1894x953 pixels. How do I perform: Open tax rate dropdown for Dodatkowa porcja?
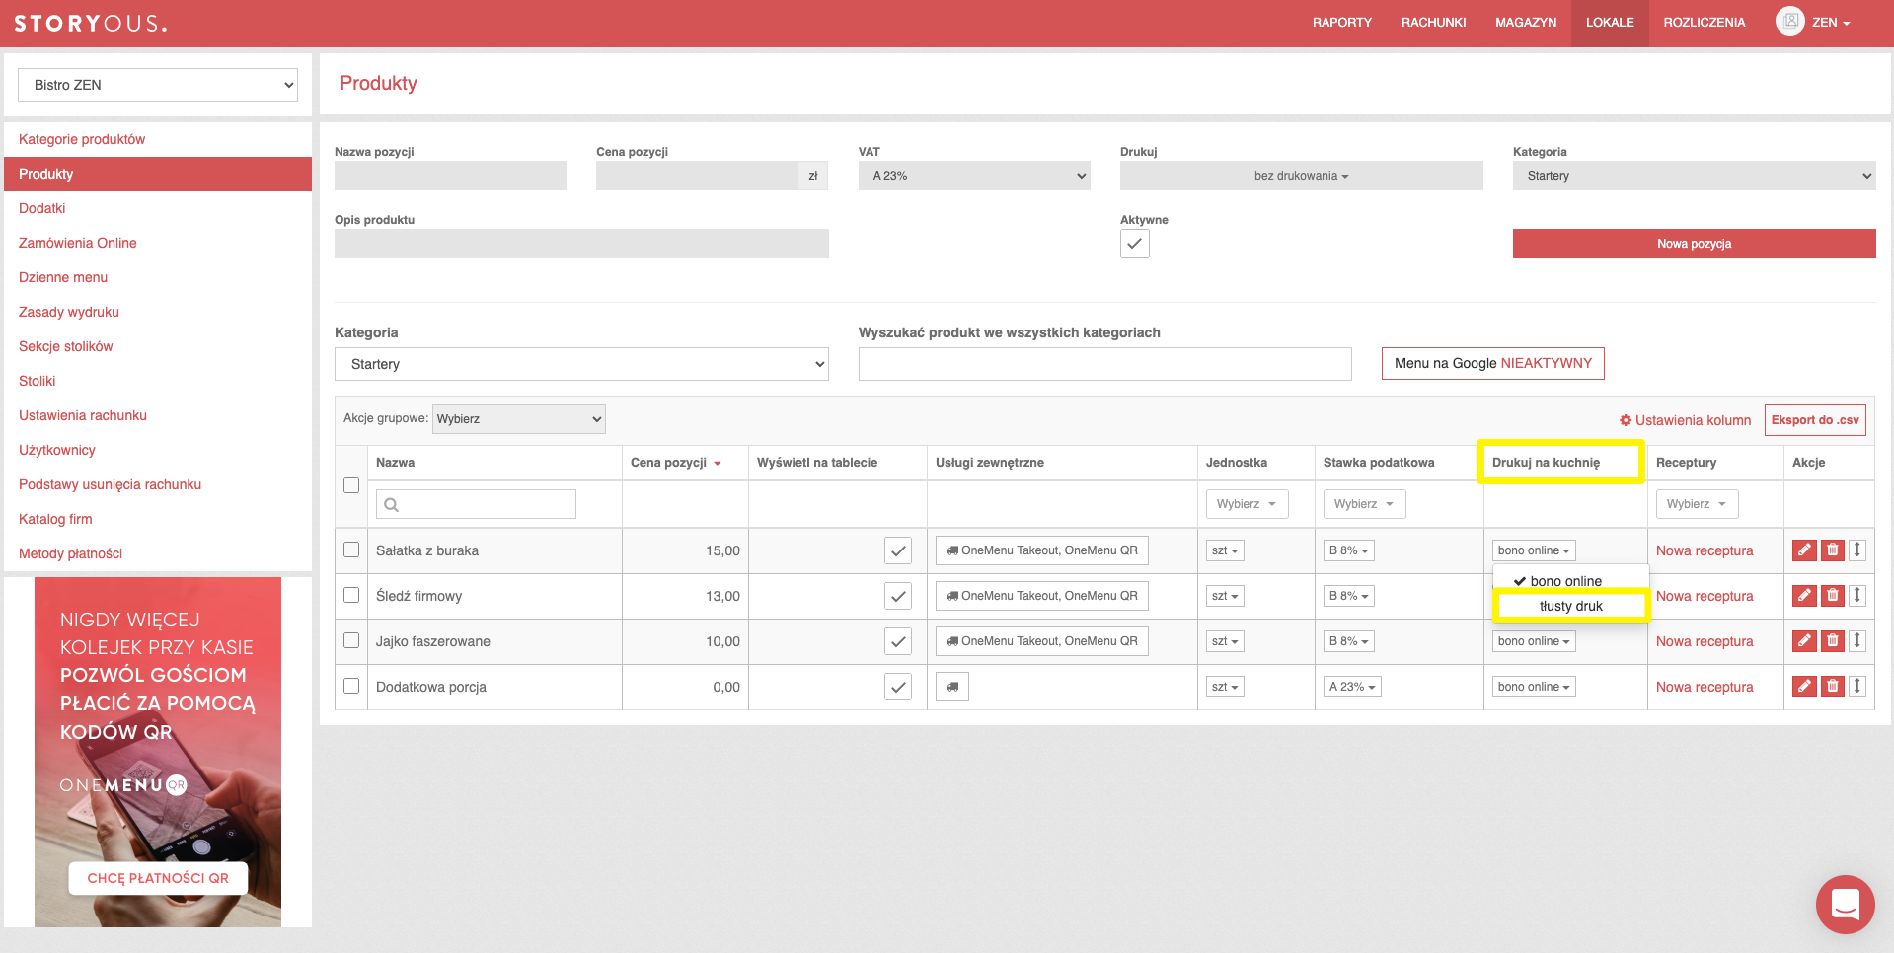pyautogui.click(x=1352, y=687)
